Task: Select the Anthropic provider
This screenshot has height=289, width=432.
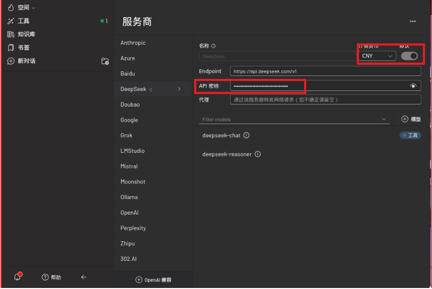Action: coord(133,43)
